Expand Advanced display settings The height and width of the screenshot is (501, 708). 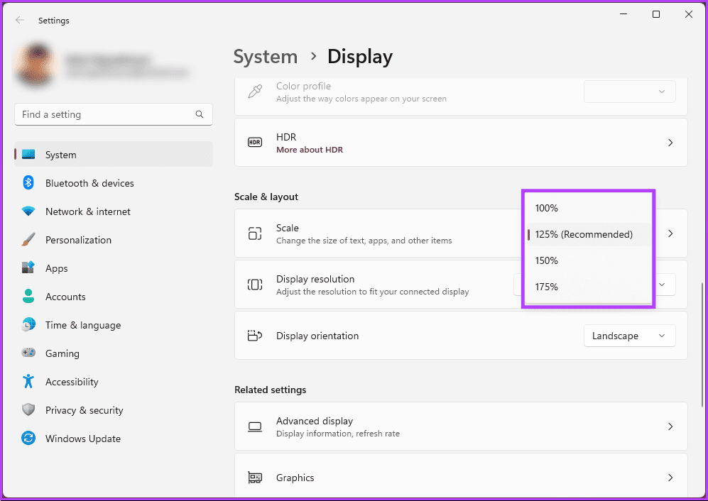(460, 426)
